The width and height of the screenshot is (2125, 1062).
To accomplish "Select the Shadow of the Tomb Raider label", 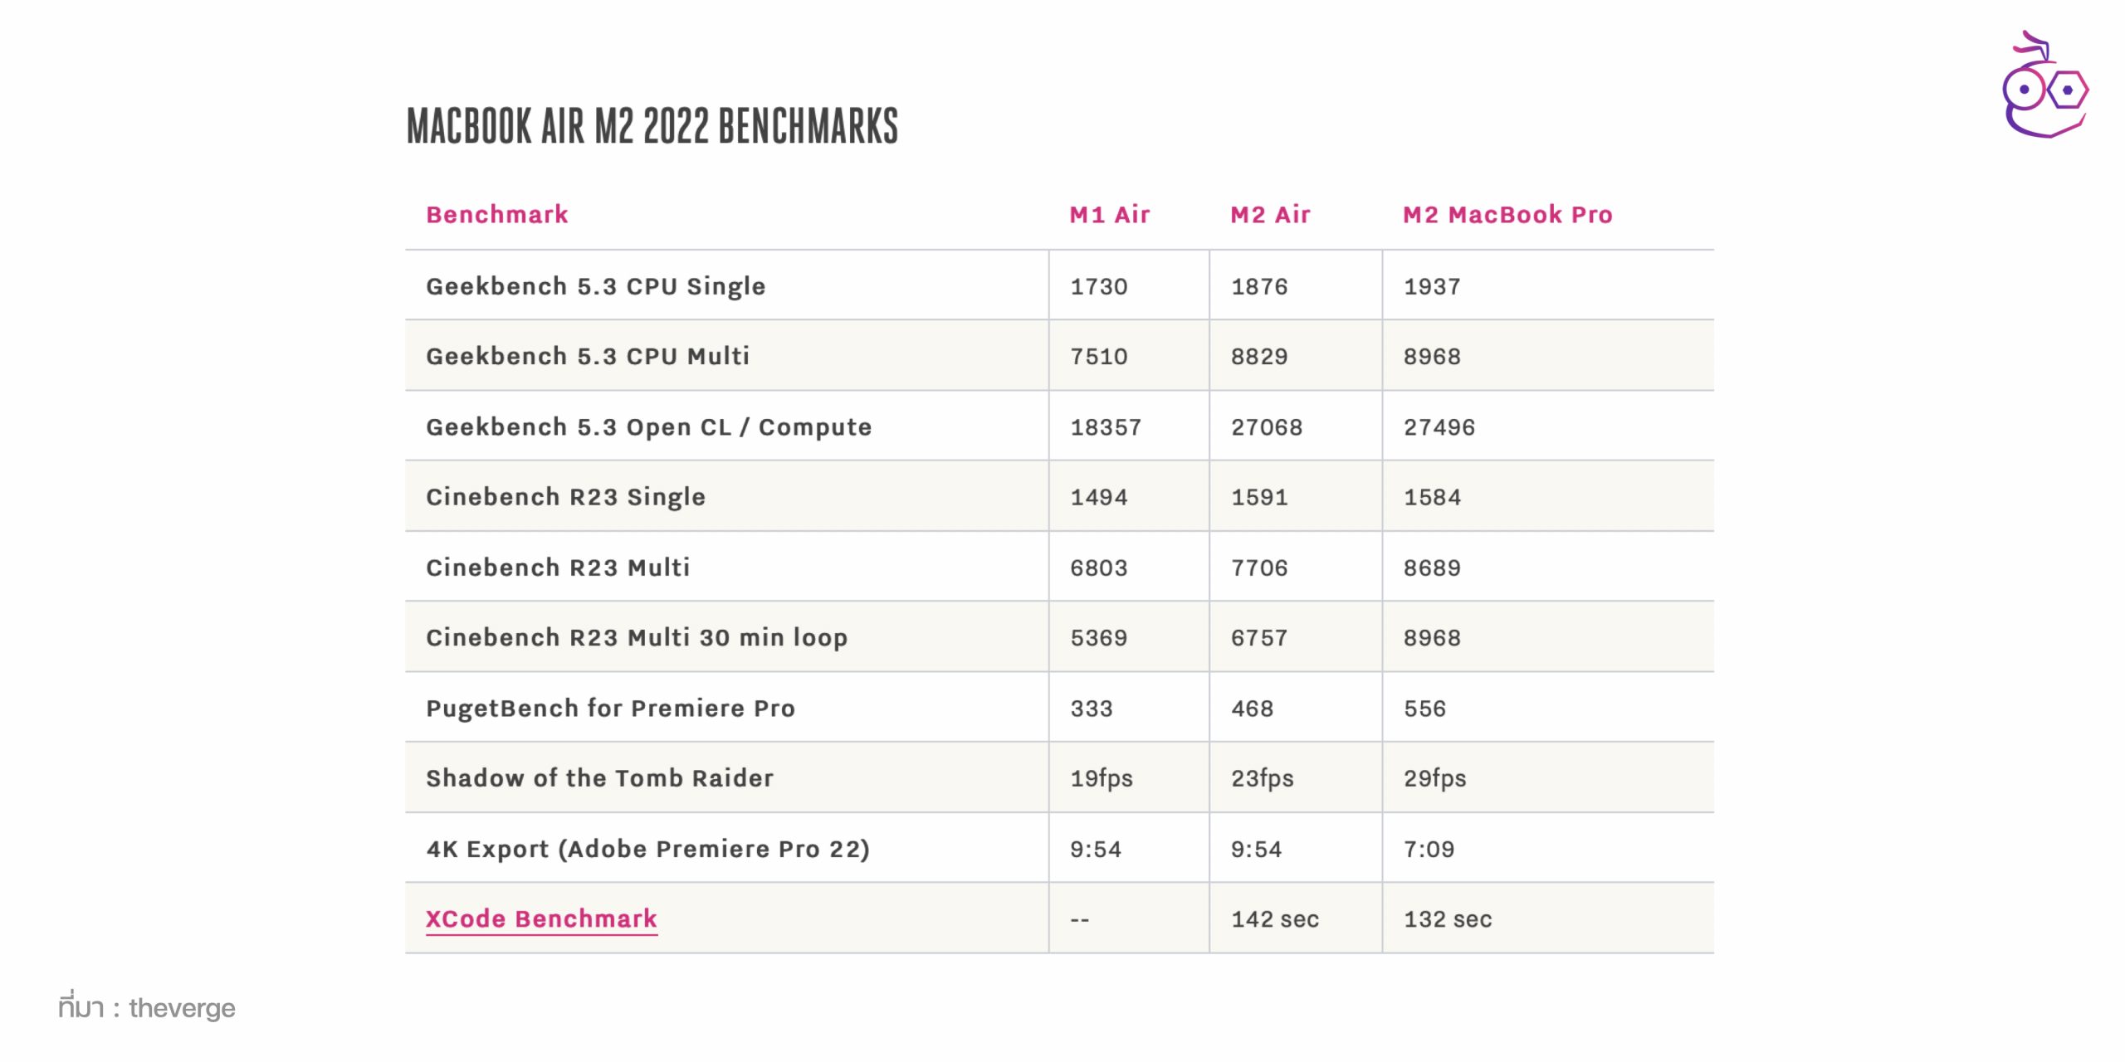I will (599, 778).
